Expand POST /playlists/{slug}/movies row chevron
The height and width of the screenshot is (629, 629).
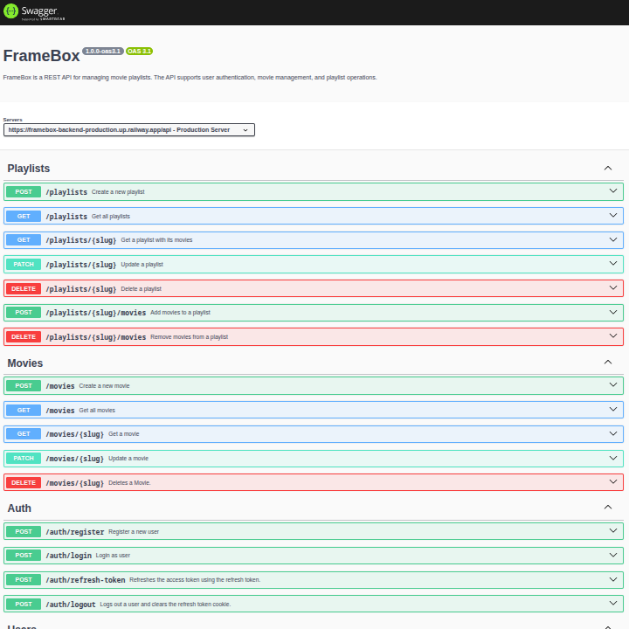(x=613, y=313)
